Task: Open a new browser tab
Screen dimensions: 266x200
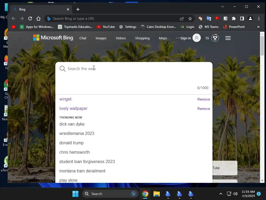Action: [78, 9]
